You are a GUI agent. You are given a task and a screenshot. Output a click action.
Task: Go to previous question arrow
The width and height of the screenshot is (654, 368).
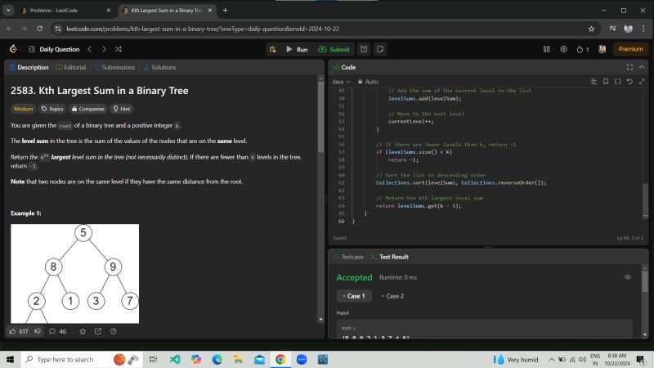click(90, 49)
